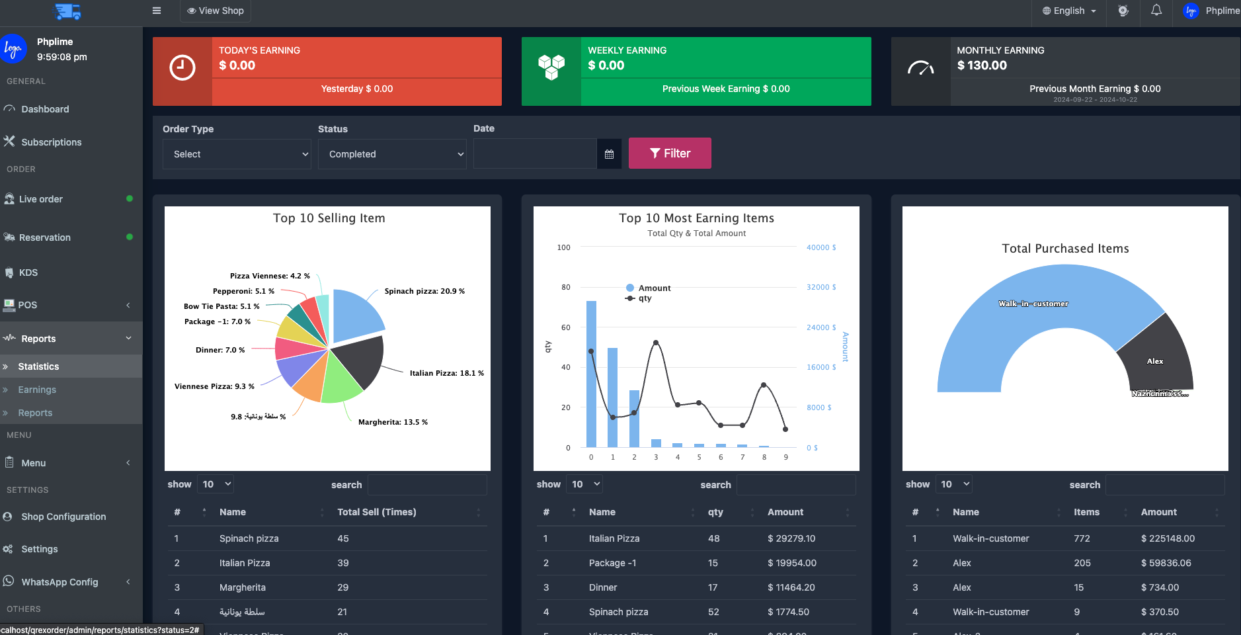The image size is (1241, 635).
Task: Open the English language dropdown
Action: point(1069,11)
